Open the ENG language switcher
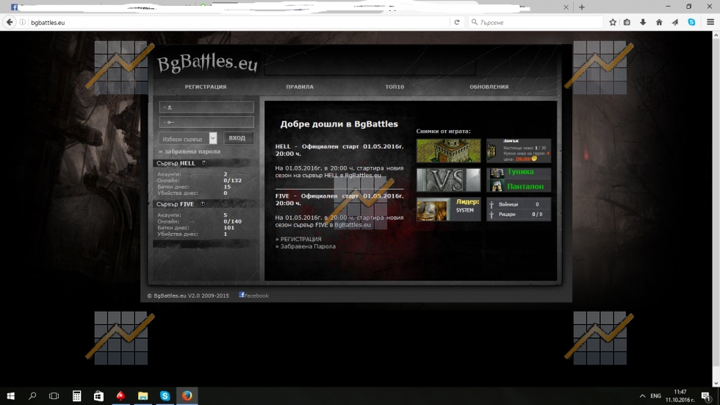This screenshot has width=720, height=405. pyautogui.click(x=655, y=396)
